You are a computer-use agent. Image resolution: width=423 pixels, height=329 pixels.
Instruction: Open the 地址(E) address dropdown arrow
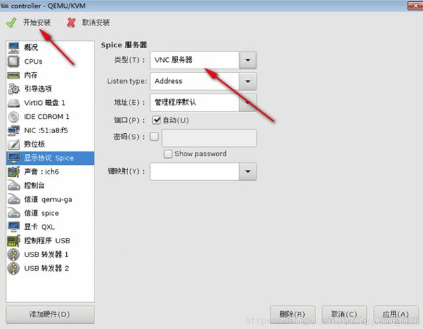pos(248,102)
